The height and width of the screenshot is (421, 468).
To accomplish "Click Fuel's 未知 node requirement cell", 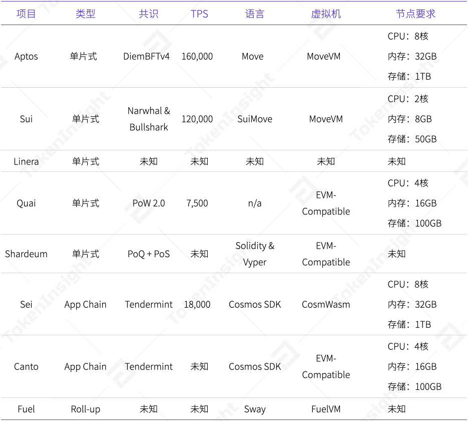I will [396, 409].
